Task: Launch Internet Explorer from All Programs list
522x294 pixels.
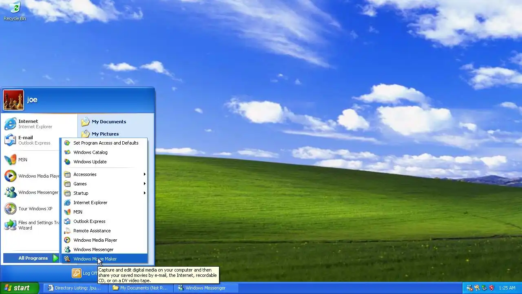Action: 104,203
